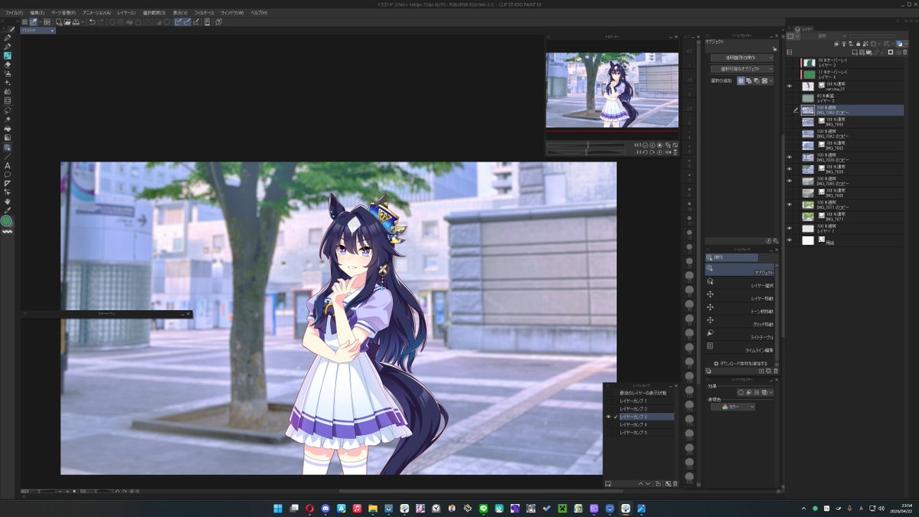Open the Layer menu
This screenshot has width=919, height=517.
(126, 13)
